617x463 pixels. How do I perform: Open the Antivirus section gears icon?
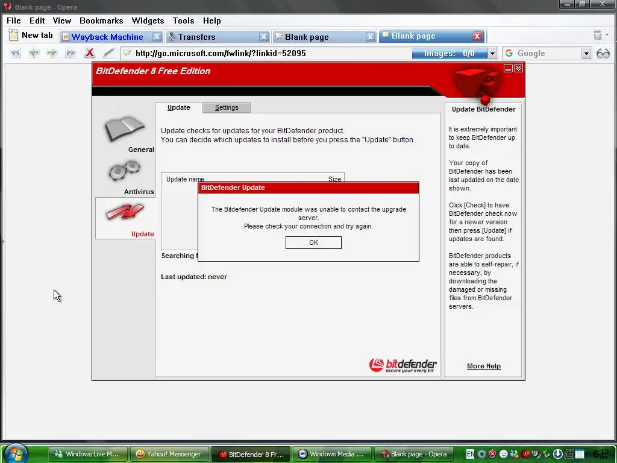[125, 171]
